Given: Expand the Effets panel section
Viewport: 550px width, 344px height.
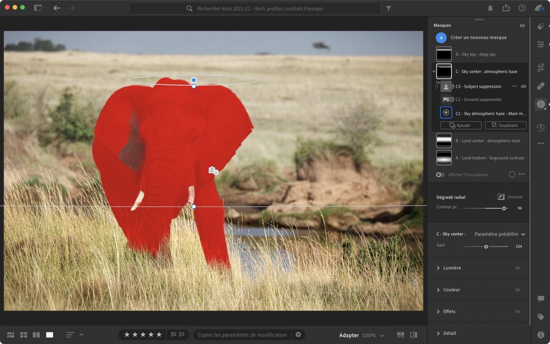Looking at the screenshot, I should [449, 311].
